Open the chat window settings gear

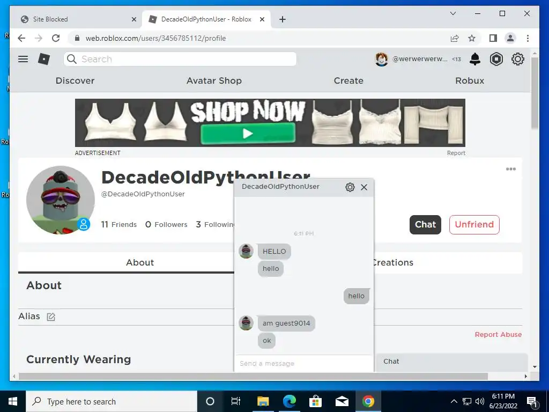350,187
